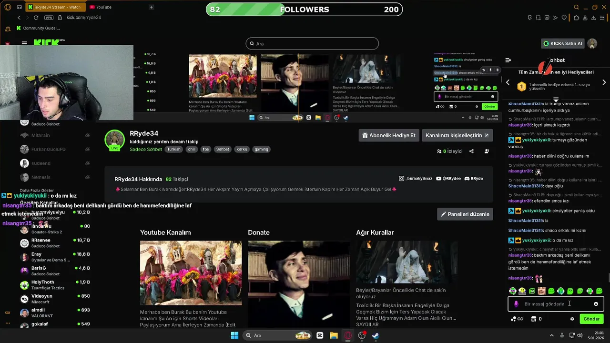Open the browser profile icon

pyautogui.click(x=585, y=18)
